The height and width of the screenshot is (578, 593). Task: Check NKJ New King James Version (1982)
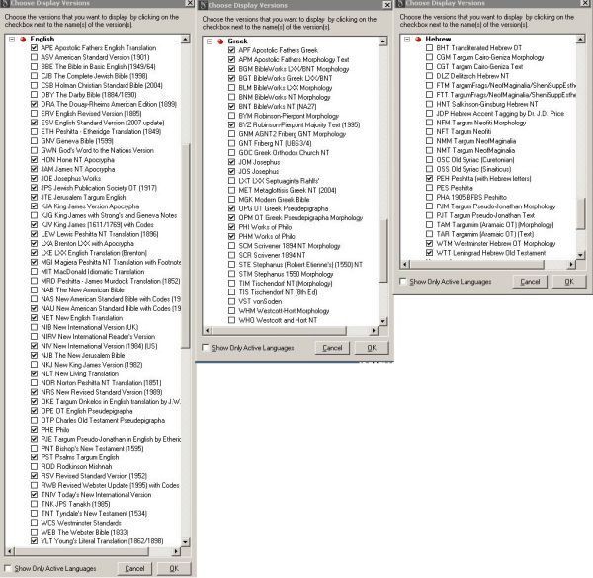(34, 365)
